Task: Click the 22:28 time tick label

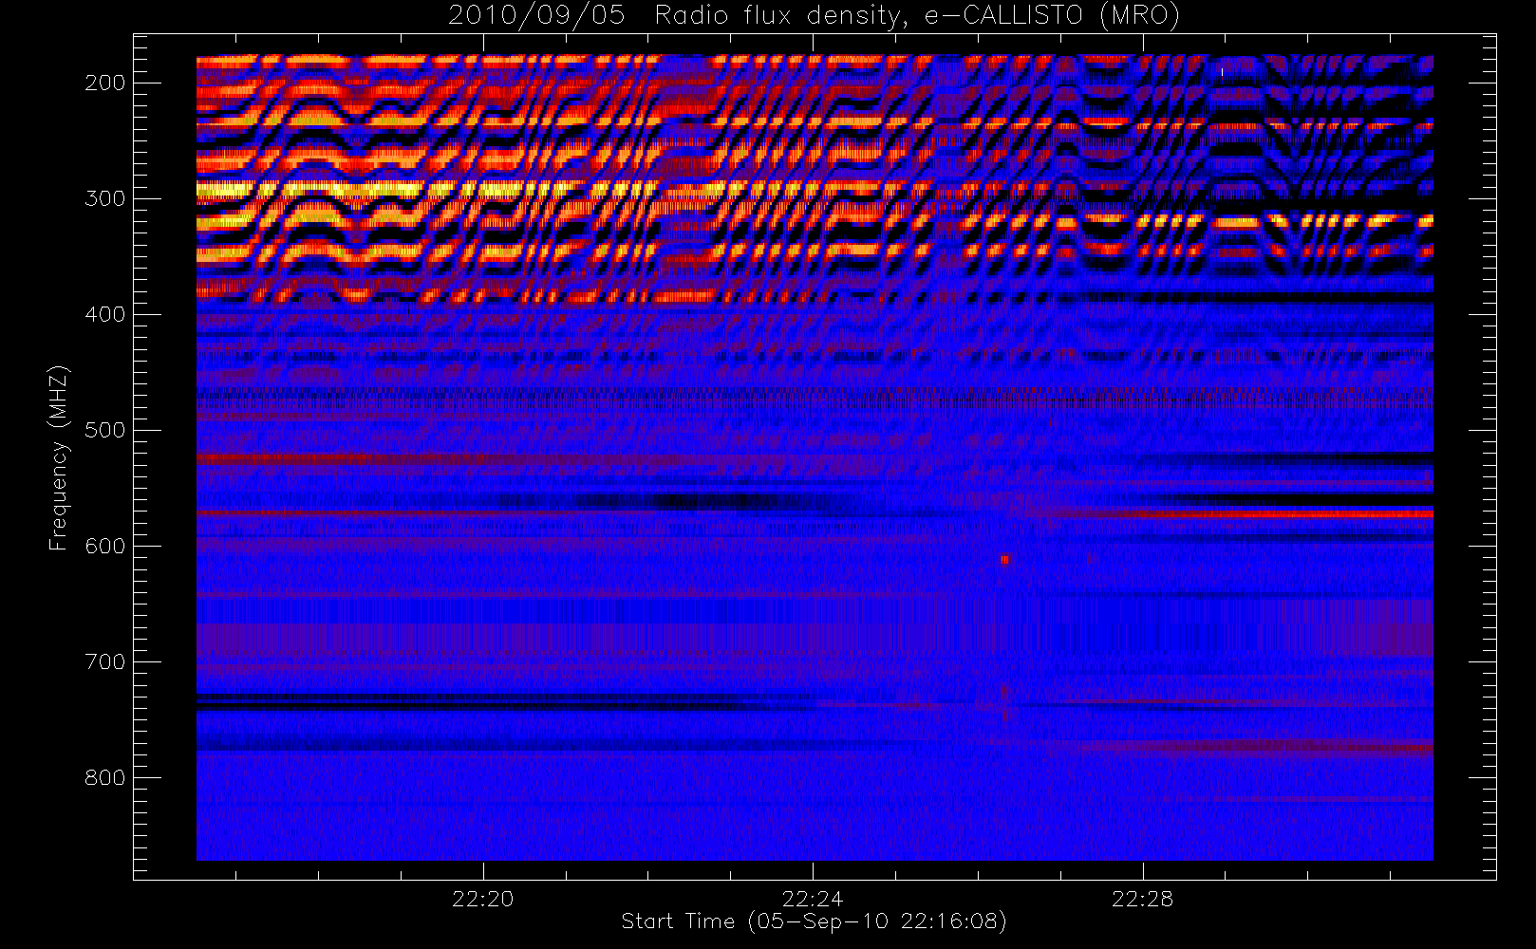Action: click(x=1142, y=899)
